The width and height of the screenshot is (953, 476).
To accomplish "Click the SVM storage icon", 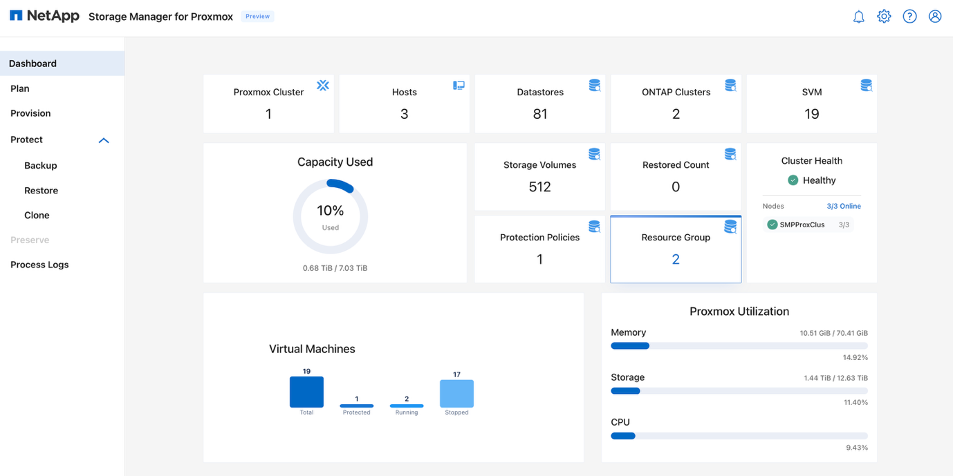I will 866,85.
